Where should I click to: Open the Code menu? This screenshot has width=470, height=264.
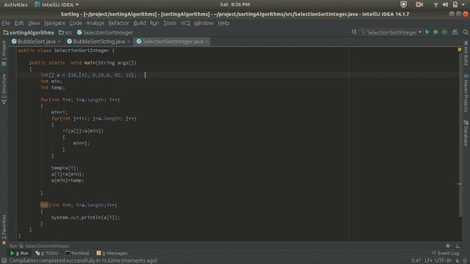pos(76,23)
